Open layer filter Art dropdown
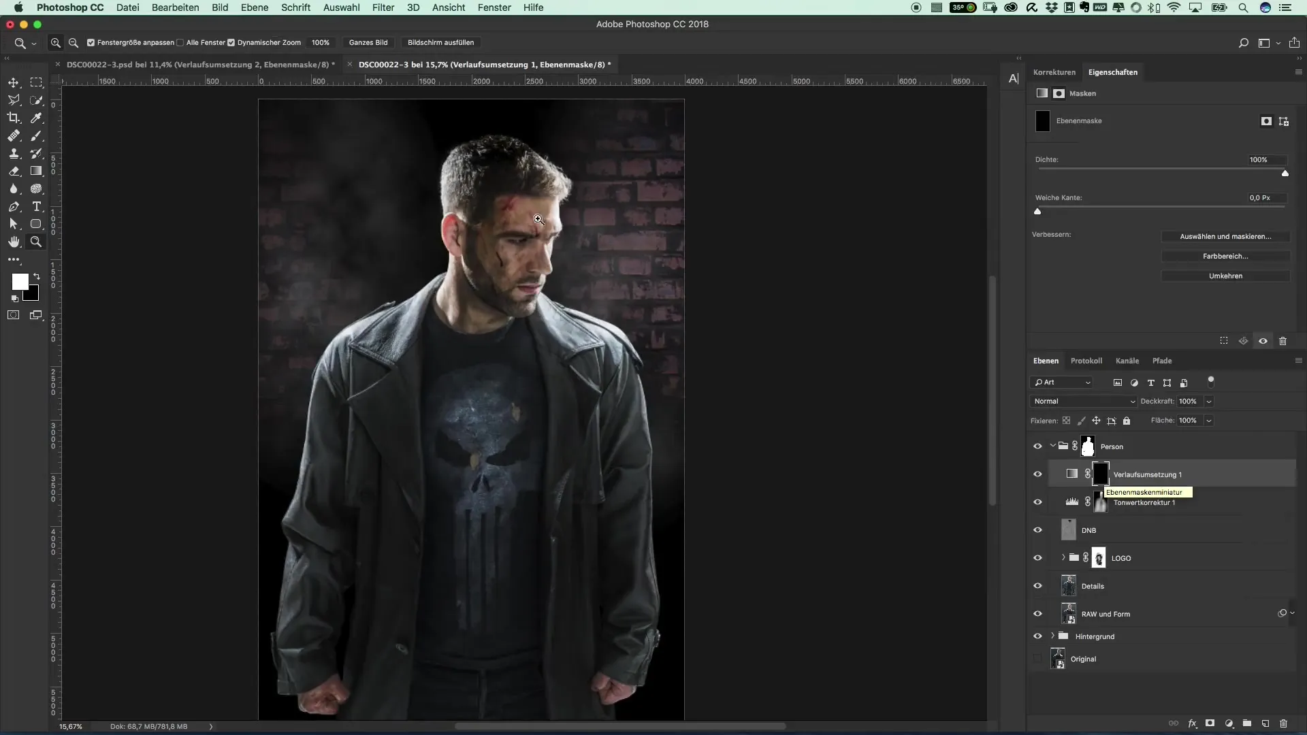 pos(1062,382)
